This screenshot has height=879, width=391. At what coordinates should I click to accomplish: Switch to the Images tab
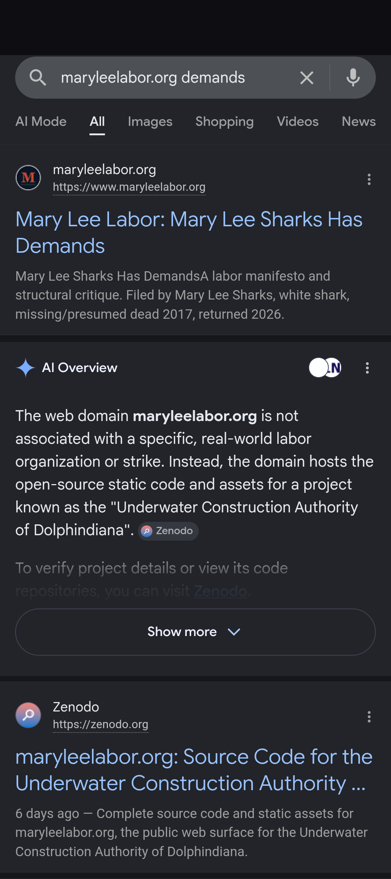coord(150,121)
